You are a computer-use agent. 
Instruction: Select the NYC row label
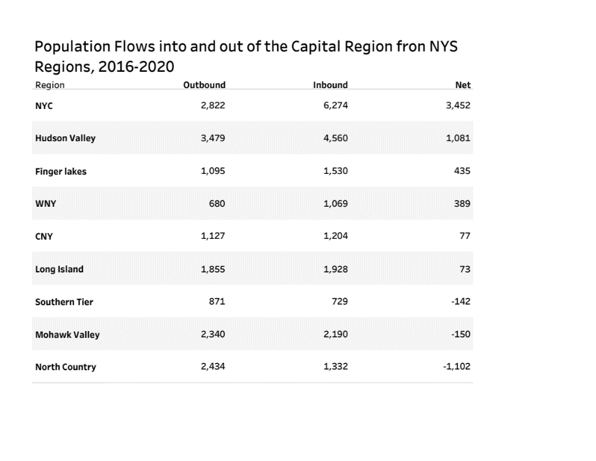click(x=44, y=105)
